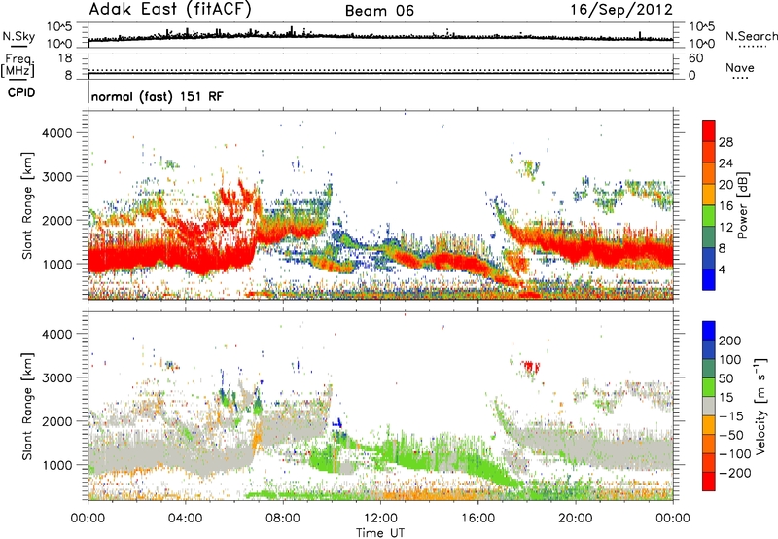Click the blue bottom of Power colorbar
Image resolution: width=778 pixels, height=539 pixels.
point(709,279)
